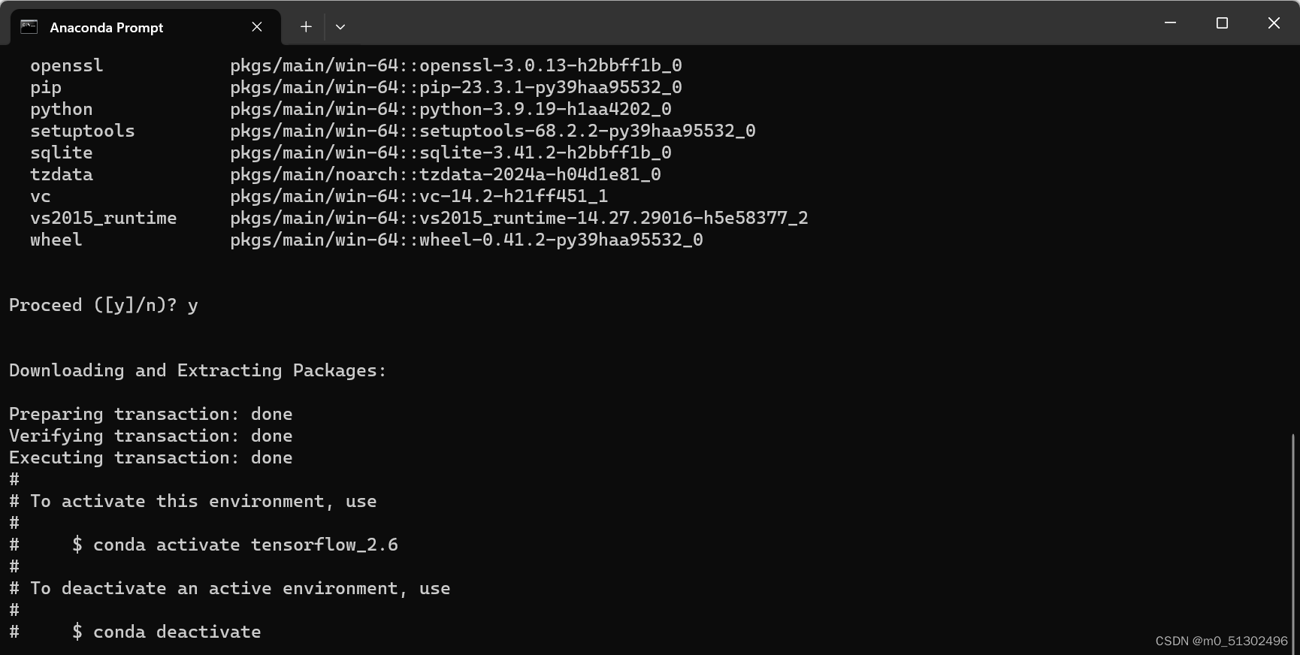Image resolution: width=1300 pixels, height=655 pixels.
Task: Click the Anaconda Prompt icon in the tab
Action: coord(29,26)
